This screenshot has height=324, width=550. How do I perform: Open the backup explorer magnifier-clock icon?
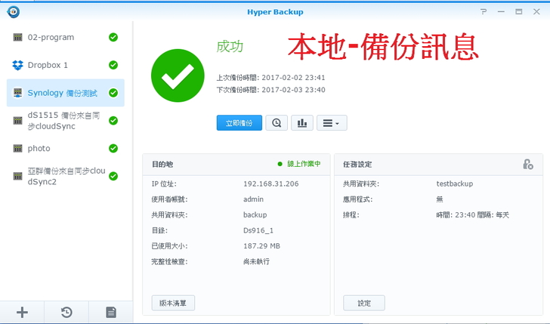(277, 123)
